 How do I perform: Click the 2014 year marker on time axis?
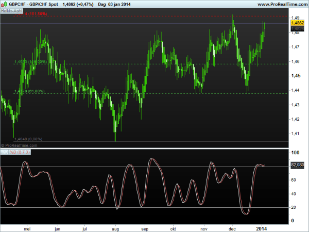(262, 227)
